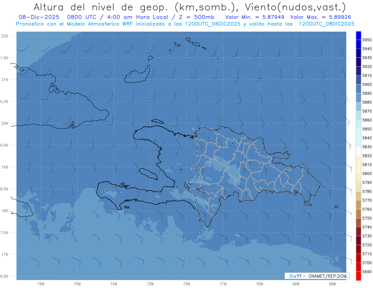
Task: Click the '18N' latitude label
Action: point(5,211)
